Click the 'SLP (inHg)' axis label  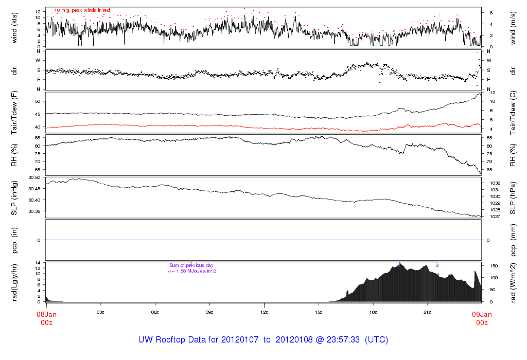[14, 197]
